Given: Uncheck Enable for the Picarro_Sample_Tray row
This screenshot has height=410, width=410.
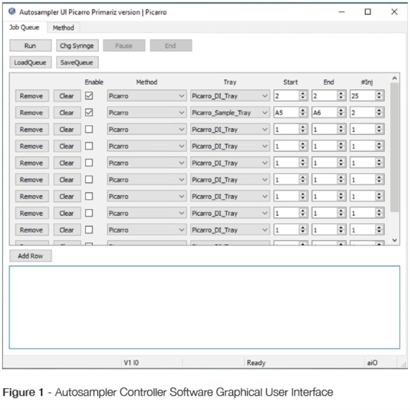Looking at the screenshot, I should tap(89, 113).
